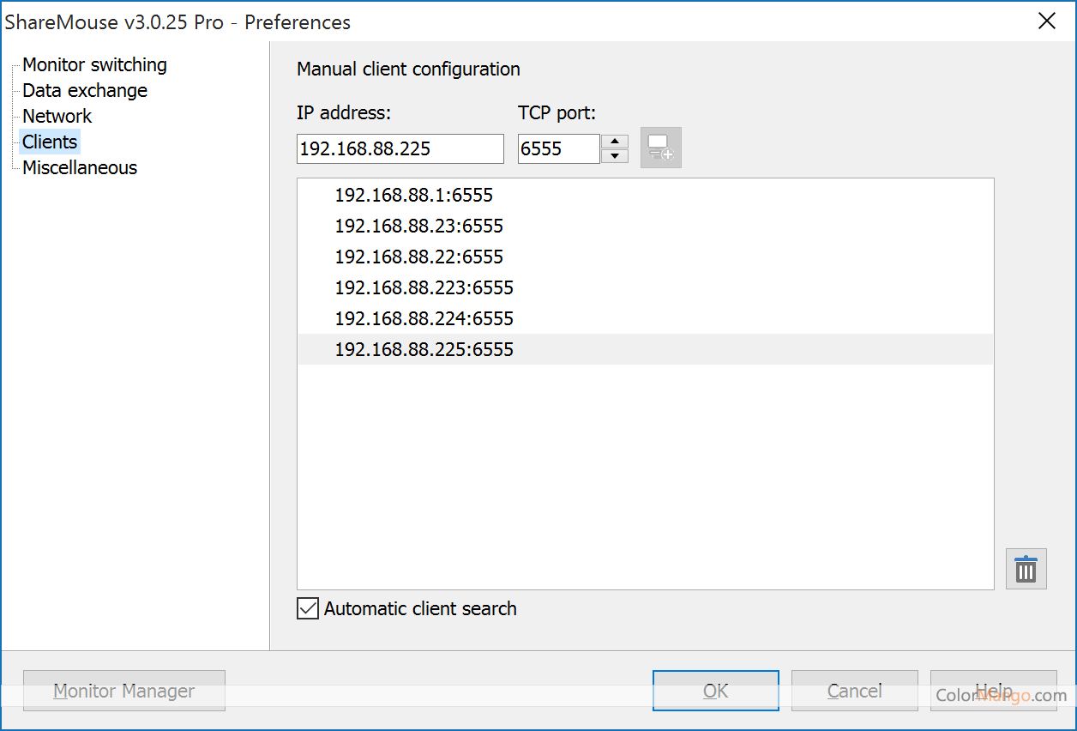
Task: Open Monitor switching preferences page
Action: (x=94, y=64)
